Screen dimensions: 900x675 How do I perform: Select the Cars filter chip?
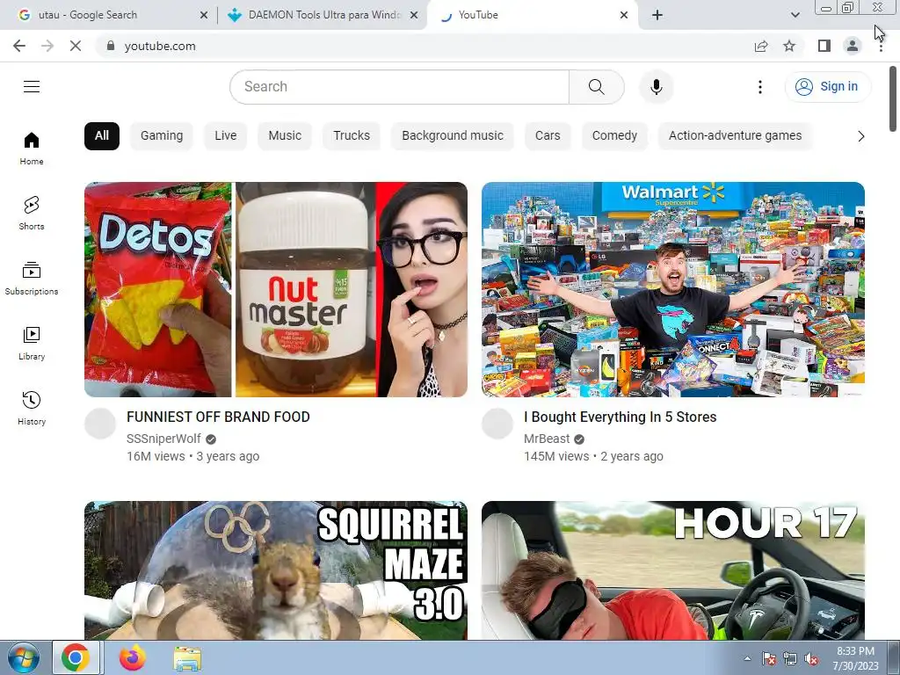(x=548, y=136)
